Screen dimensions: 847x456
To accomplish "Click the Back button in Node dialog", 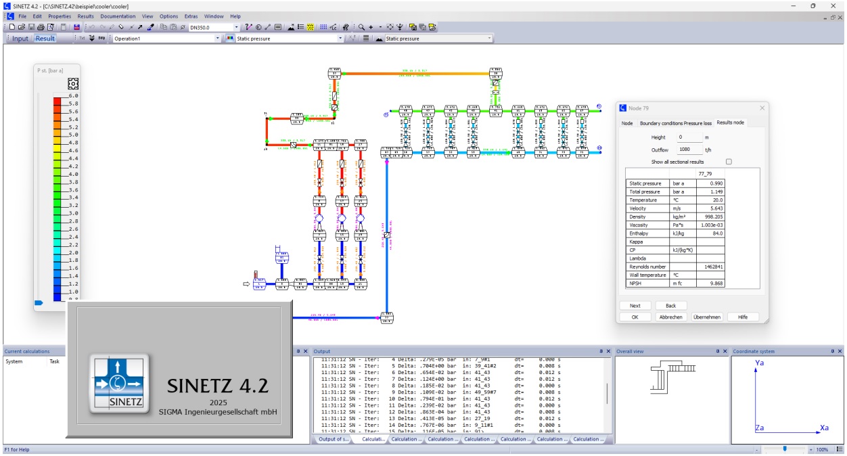I will coord(671,306).
